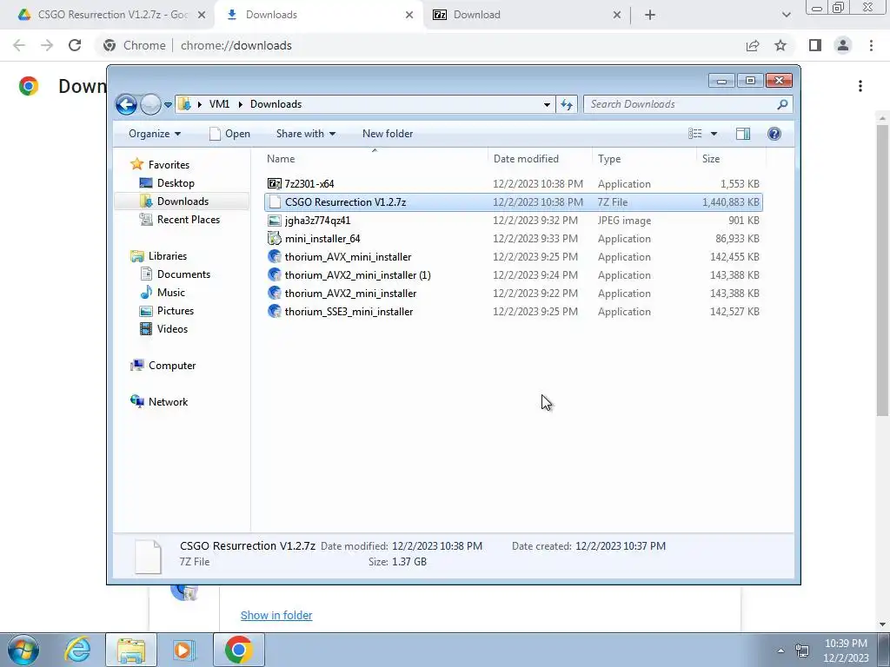
Task: Click the Explorer help icon
Action: click(774, 134)
